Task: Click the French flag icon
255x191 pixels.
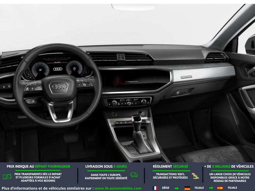Action: (x=155, y=188)
